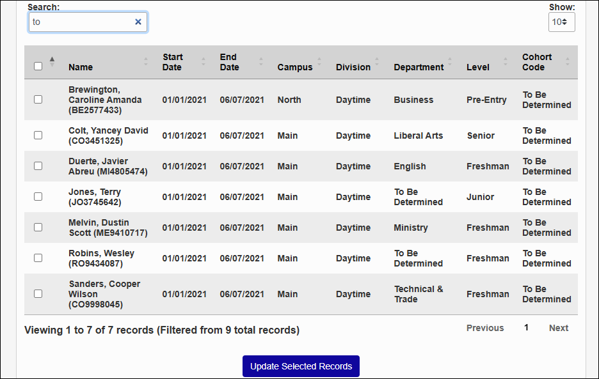Viewport: 599px width, 379px height.
Task: Click the name Colt, Yancey David (CO3451325)
Action: pyautogui.click(x=108, y=135)
